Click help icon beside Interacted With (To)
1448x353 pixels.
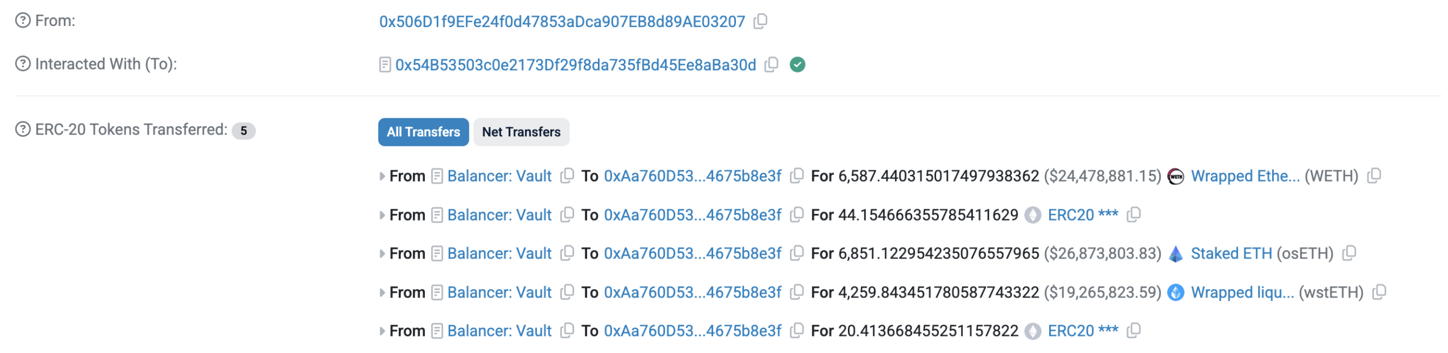point(23,64)
